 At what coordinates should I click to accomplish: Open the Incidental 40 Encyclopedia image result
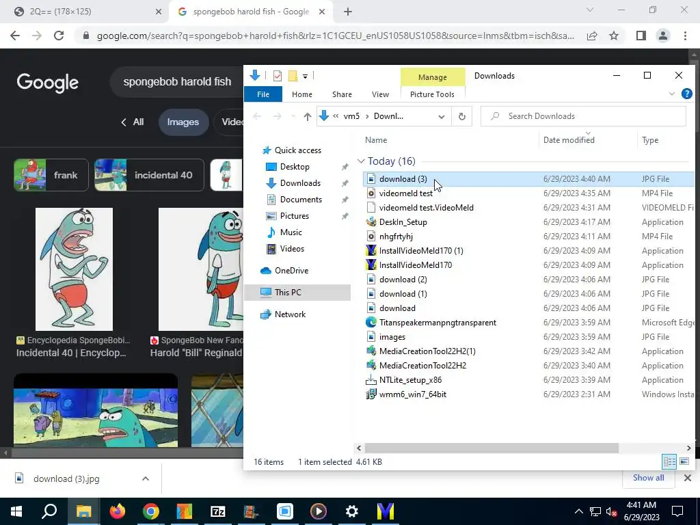74,269
